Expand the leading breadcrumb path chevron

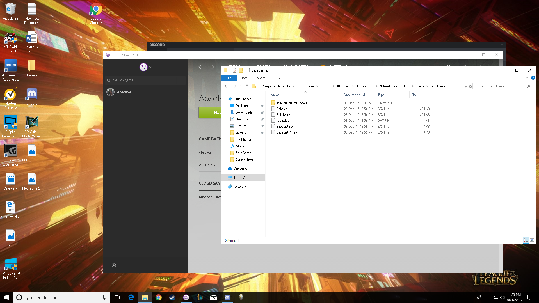(259, 86)
